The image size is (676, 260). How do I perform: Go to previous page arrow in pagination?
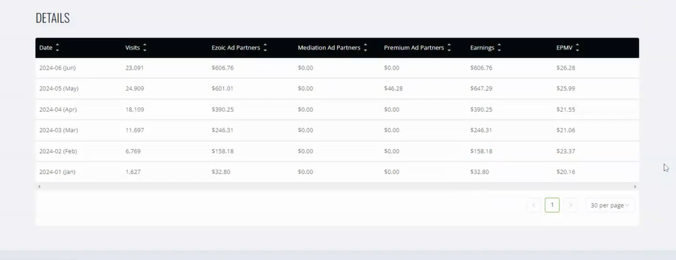point(534,205)
